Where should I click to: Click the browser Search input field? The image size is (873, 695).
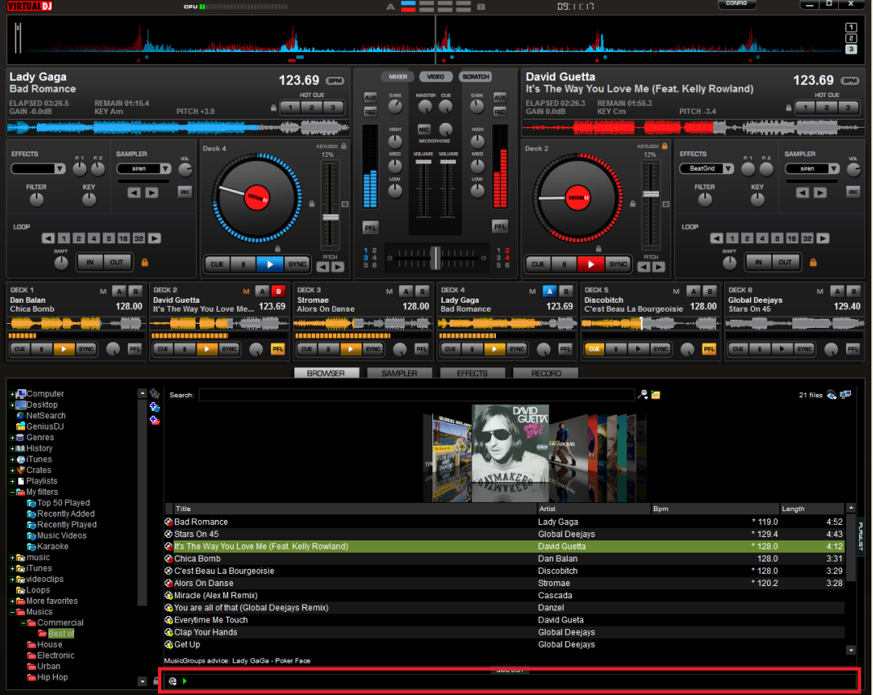click(x=415, y=395)
